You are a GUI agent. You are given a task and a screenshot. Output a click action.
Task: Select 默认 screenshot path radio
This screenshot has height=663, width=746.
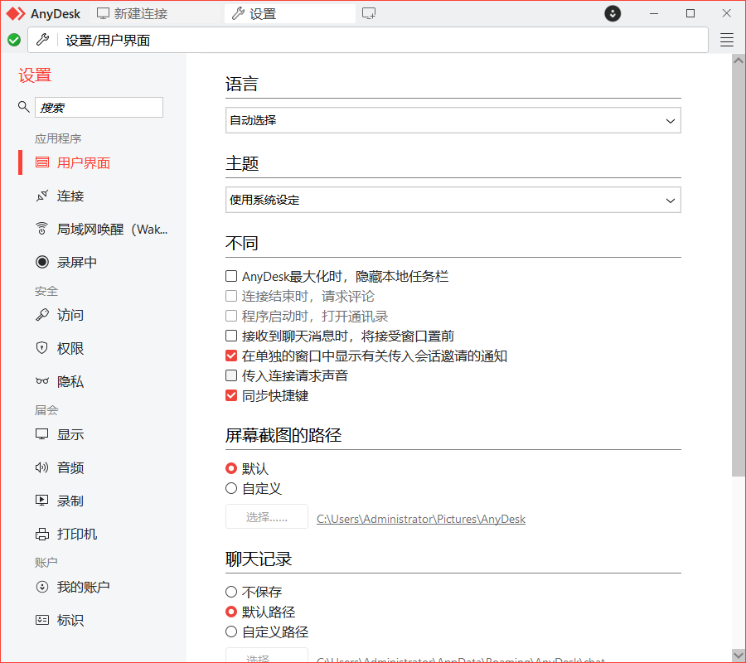tap(231, 468)
